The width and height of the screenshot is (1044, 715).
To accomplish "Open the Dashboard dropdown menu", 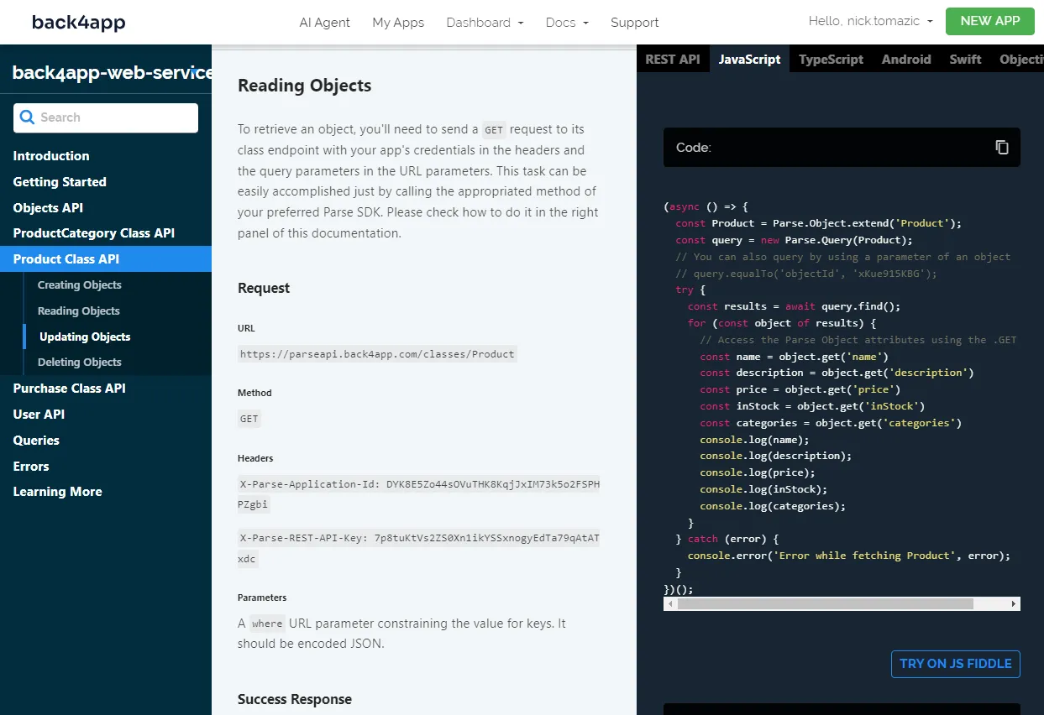I will point(485,23).
